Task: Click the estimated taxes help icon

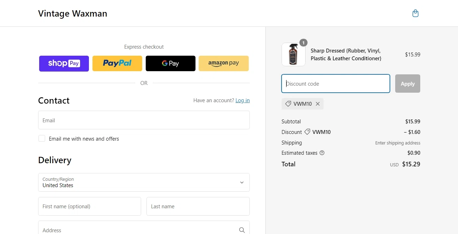Action: pyautogui.click(x=322, y=153)
